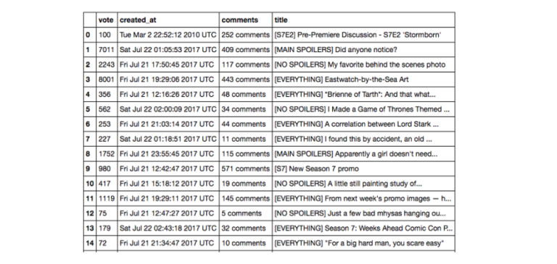Select 'Season 7: Weeks Ahead Comic Con' title
Viewport: 557px width, 264px height.
tap(363, 229)
